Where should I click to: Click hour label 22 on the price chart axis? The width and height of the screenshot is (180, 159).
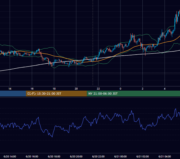[98, 89]
